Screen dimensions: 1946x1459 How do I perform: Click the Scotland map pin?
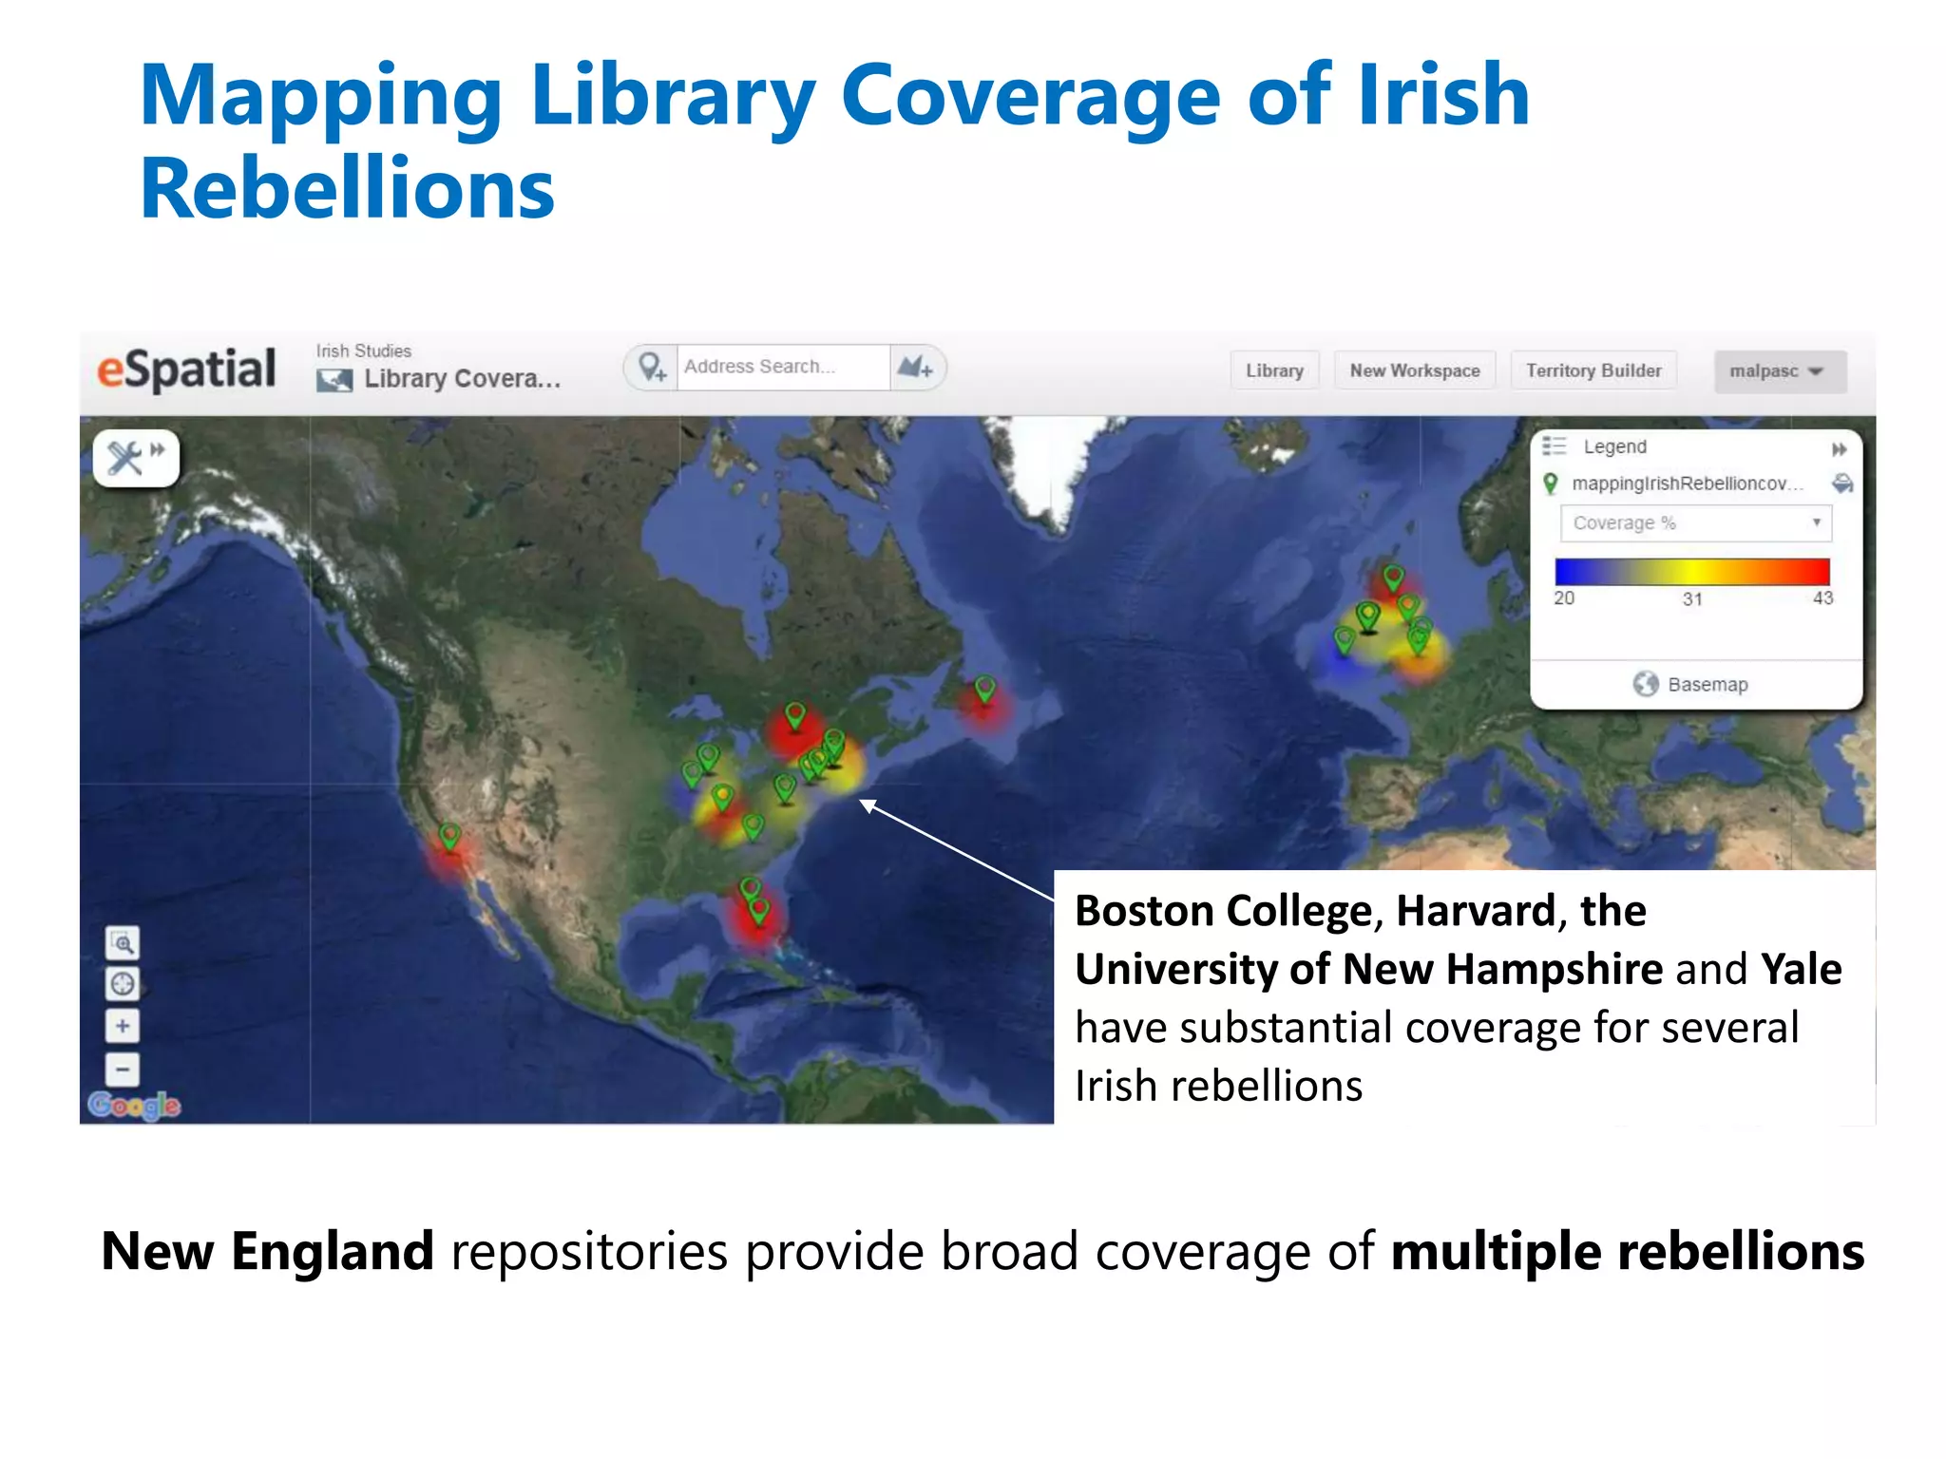pyautogui.click(x=1393, y=578)
